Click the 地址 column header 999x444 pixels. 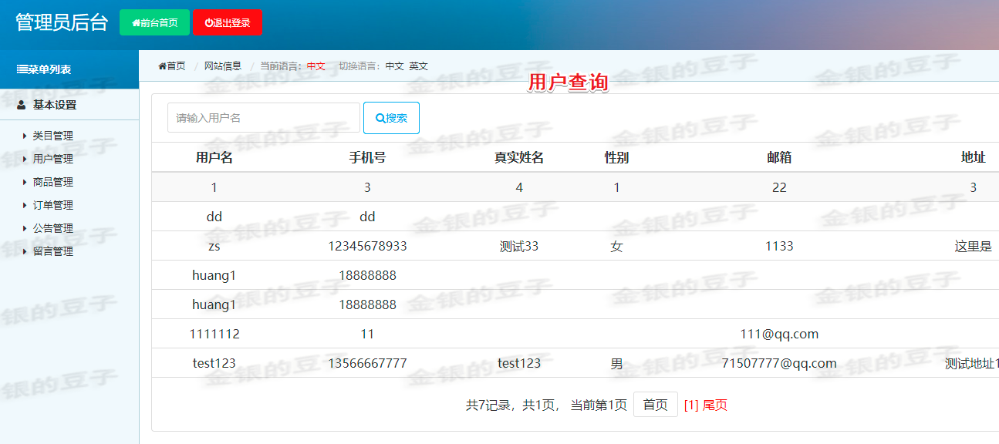974,158
